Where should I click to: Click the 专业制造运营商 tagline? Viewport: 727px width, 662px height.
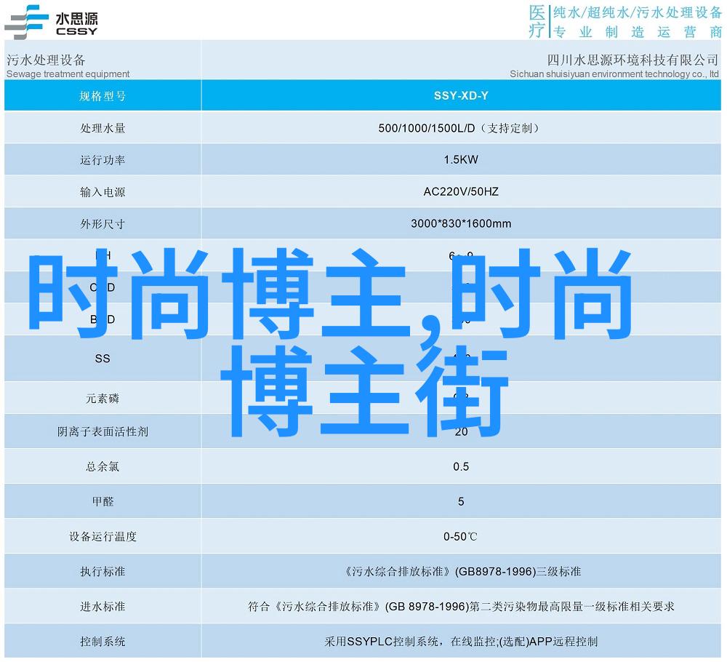tap(638, 32)
